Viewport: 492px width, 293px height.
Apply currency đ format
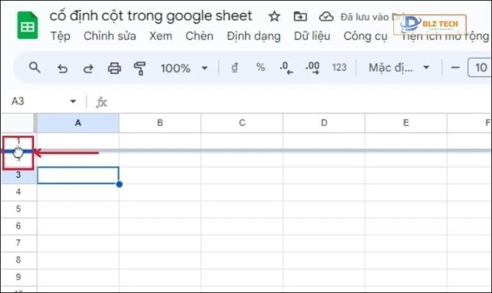tap(234, 67)
